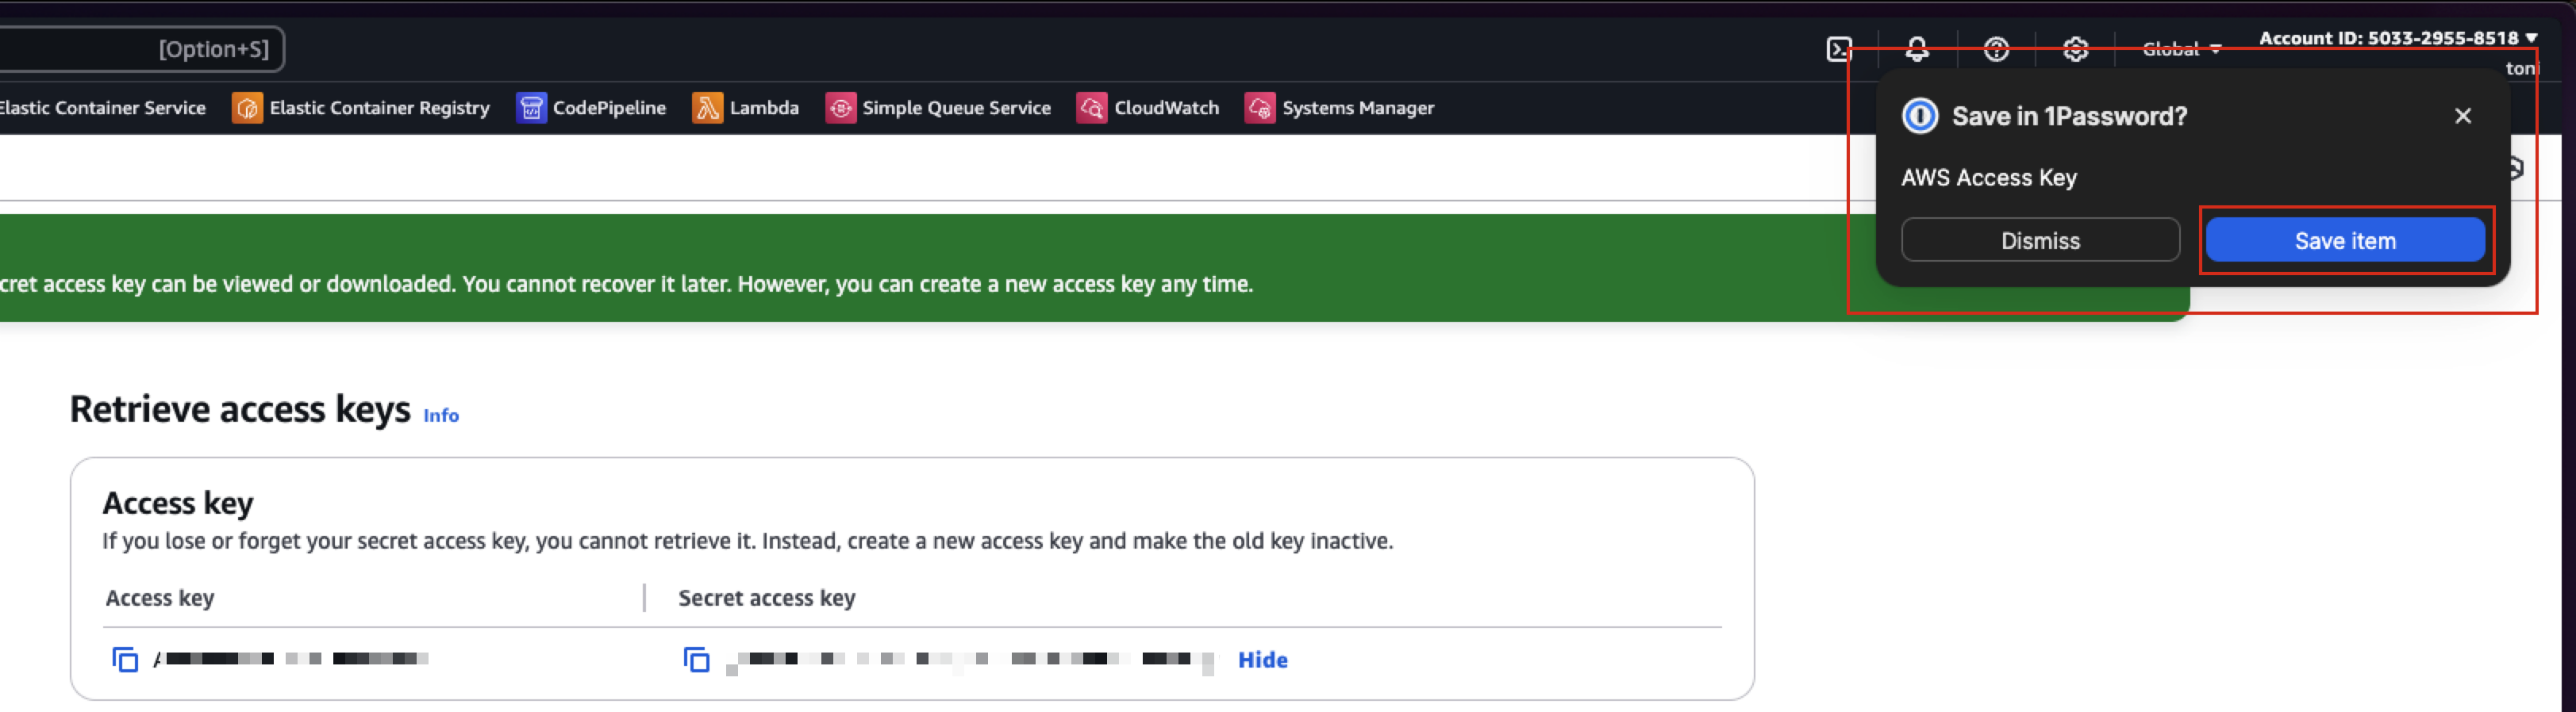Open the settings gear icon
This screenshot has height=712, width=2576.
pos(2075,49)
